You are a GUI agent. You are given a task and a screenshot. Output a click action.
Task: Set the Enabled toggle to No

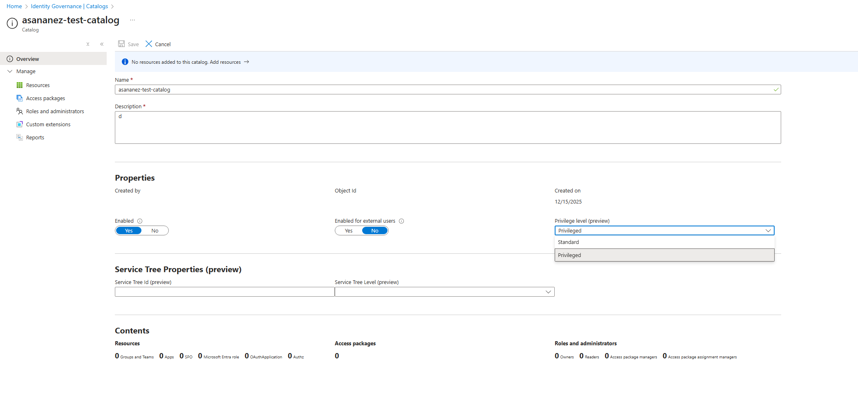click(x=155, y=230)
